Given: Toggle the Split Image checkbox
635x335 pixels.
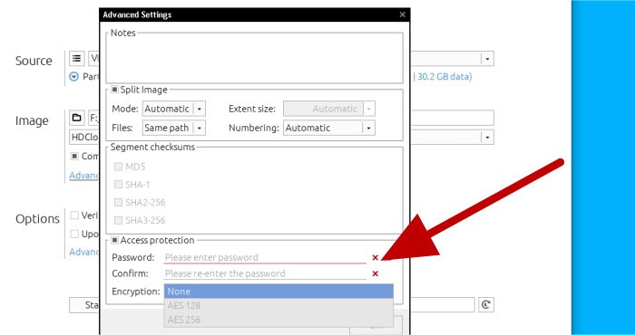Looking at the screenshot, I should [x=115, y=90].
